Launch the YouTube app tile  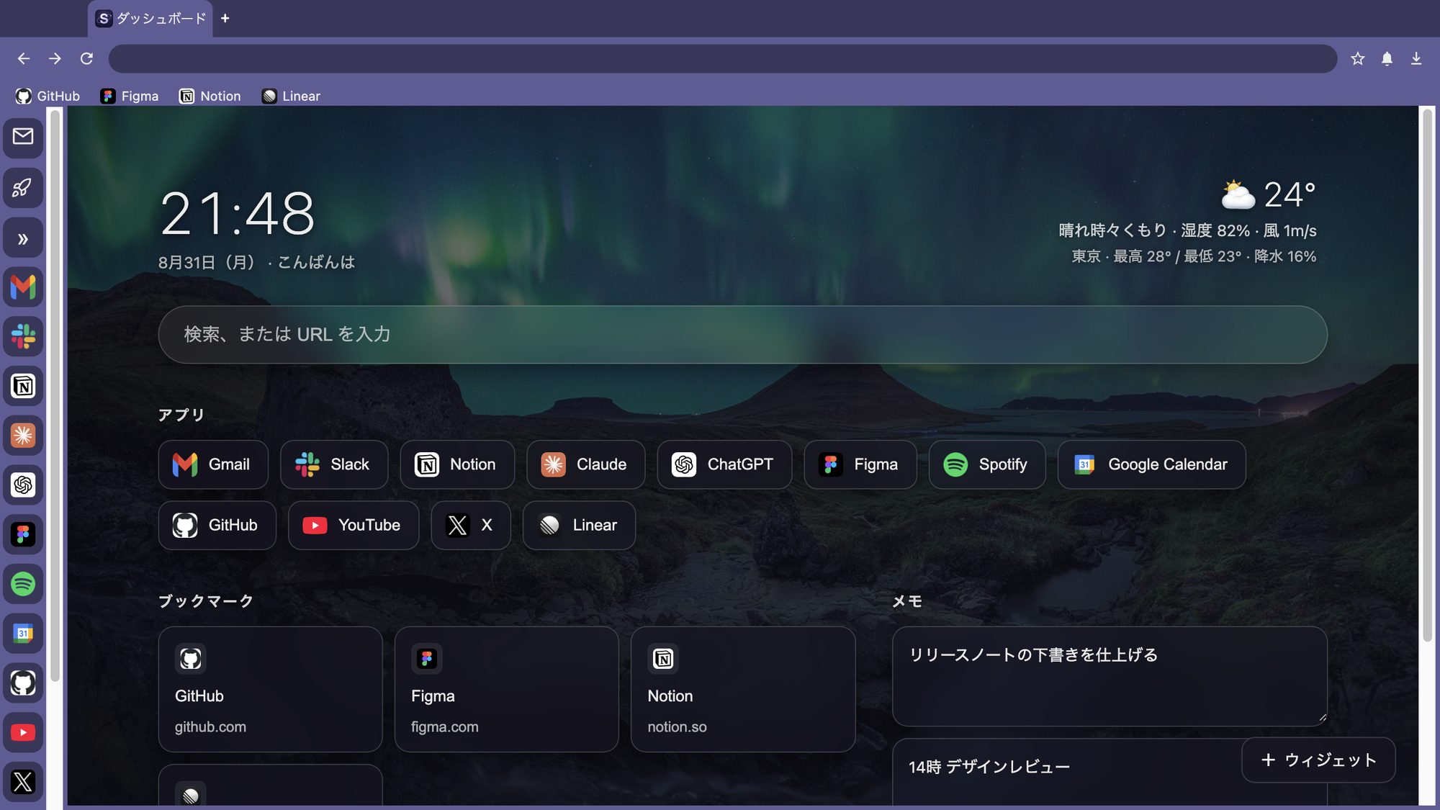pos(354,526)
